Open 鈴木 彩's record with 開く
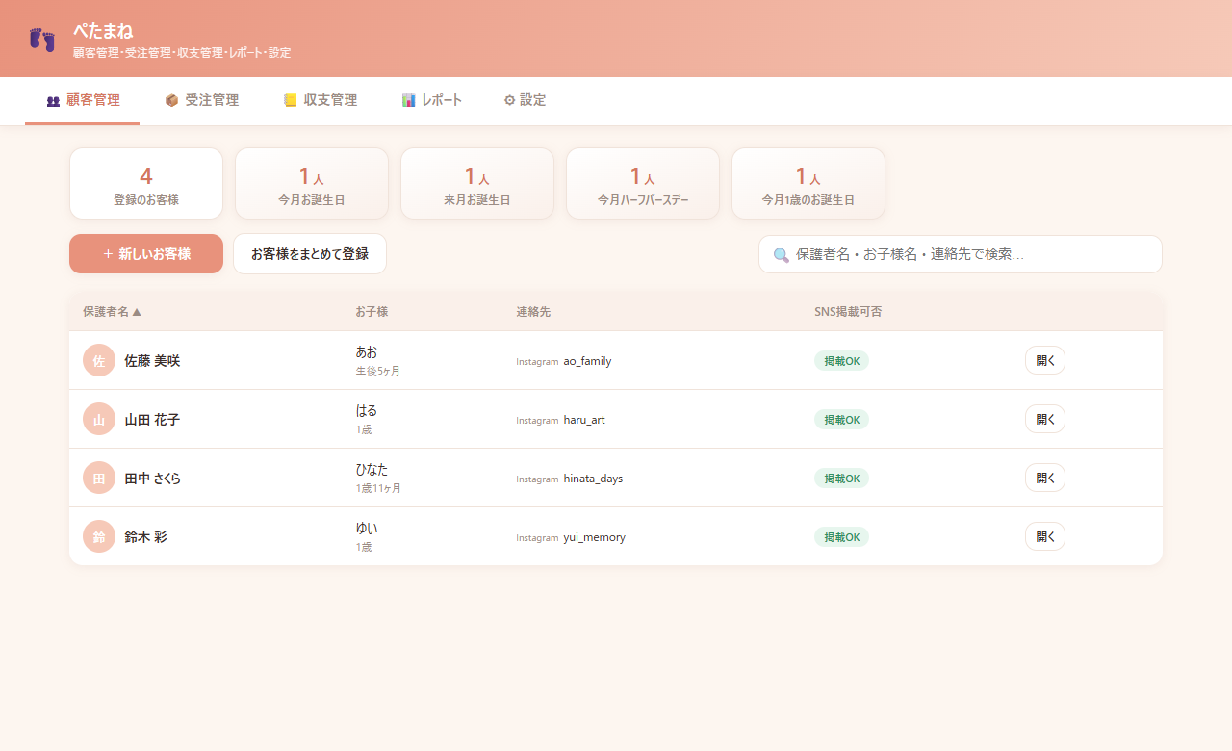The width and height of the screenshot is (1232, 751). 1045,537
